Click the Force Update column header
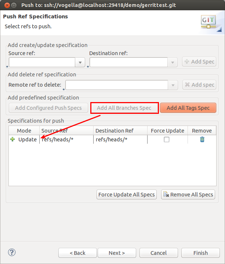This screenshot has width=225, height=264. click(x=167, y=131)
